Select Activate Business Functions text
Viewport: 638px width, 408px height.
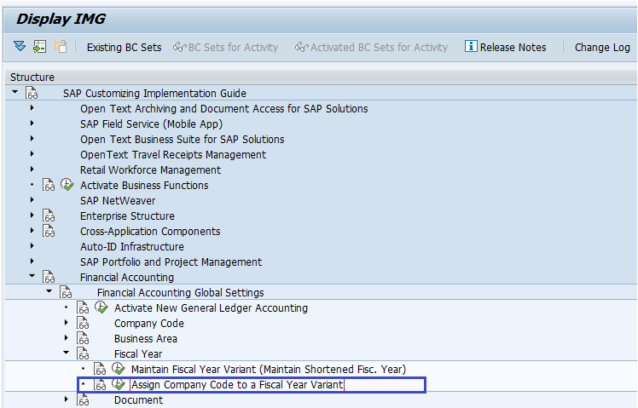[144, 186]
